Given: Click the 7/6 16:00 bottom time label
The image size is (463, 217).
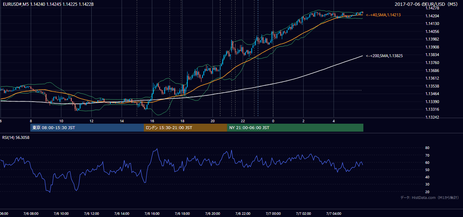Looking at the screenshot, I should tap(152, 213).
